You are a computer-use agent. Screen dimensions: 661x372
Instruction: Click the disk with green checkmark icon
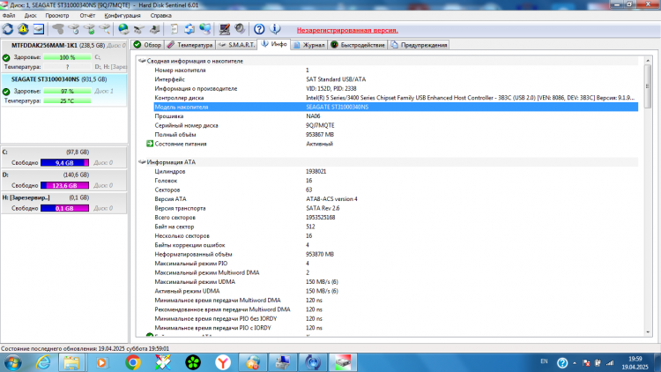point(89,29)
